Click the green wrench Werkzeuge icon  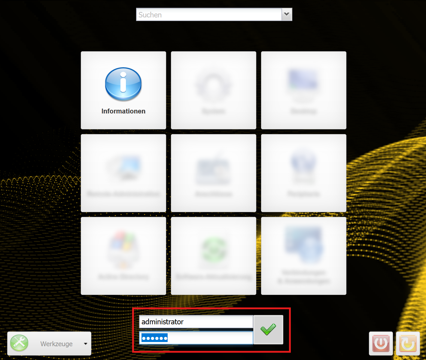(19, 343)
